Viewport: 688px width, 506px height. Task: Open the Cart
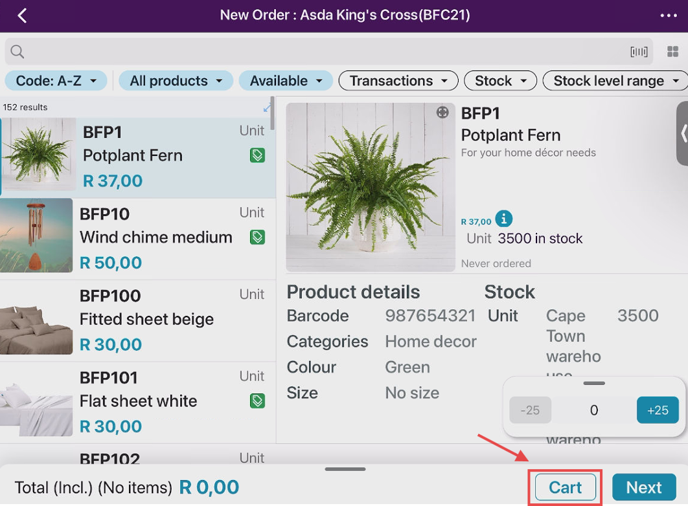click(x=565, y=487)
